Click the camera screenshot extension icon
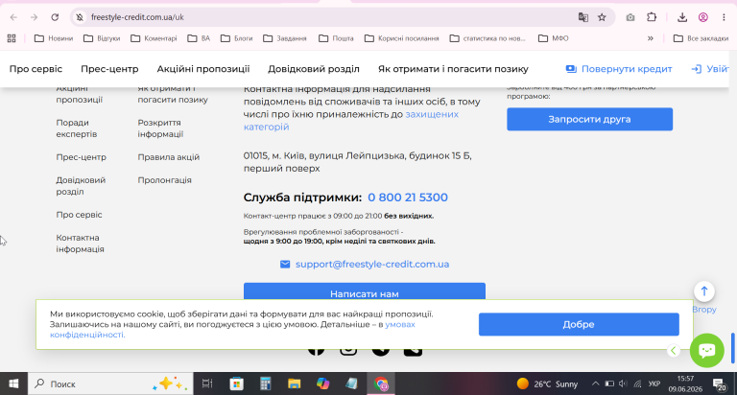This screenshot has width=737, height=395. point(630,17)
